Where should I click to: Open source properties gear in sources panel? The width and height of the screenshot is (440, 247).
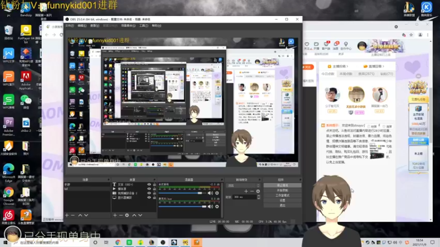point(127,215)
